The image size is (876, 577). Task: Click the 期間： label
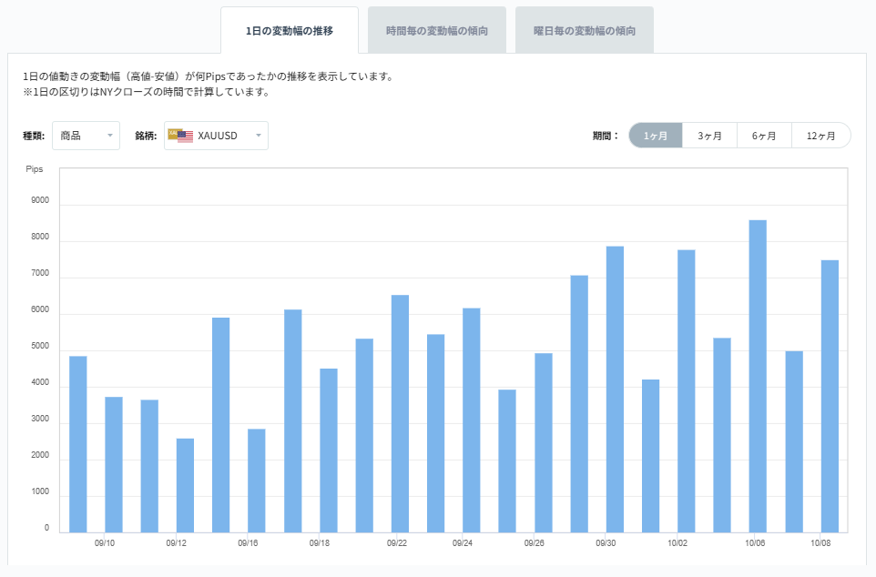point(606,136)
